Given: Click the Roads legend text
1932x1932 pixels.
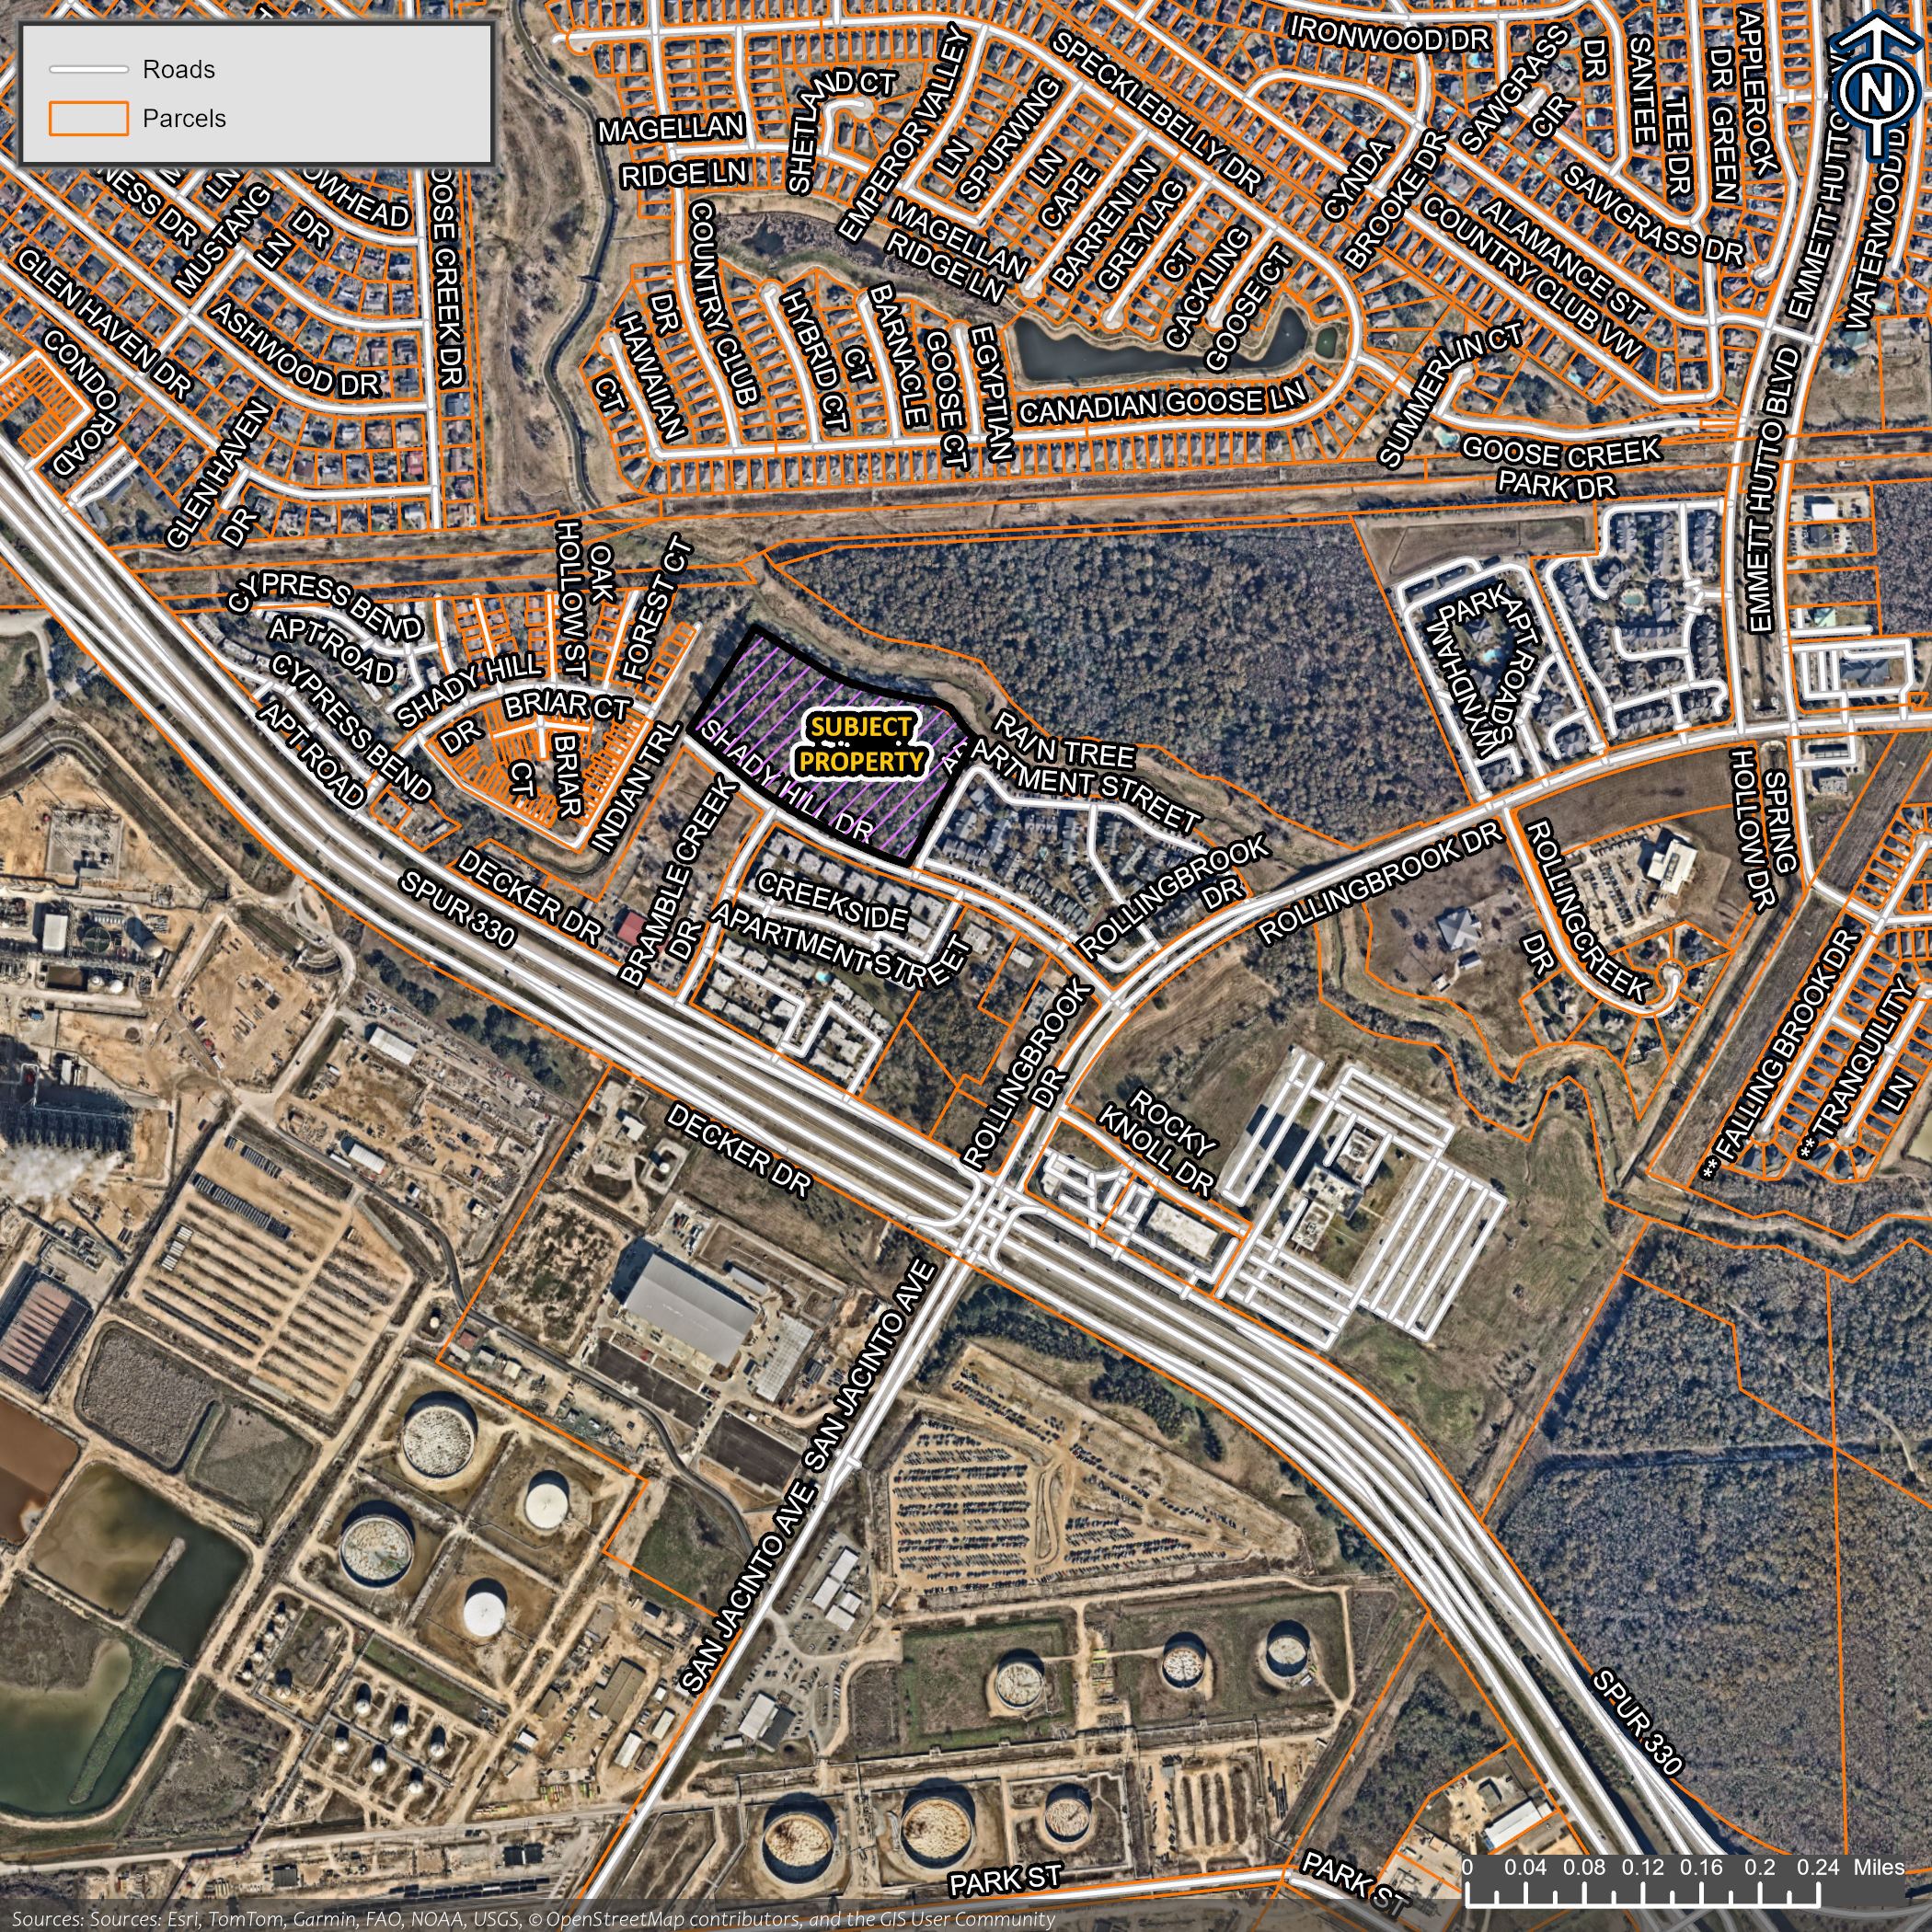Looking at the screenshot, I should tap(178, 70).
